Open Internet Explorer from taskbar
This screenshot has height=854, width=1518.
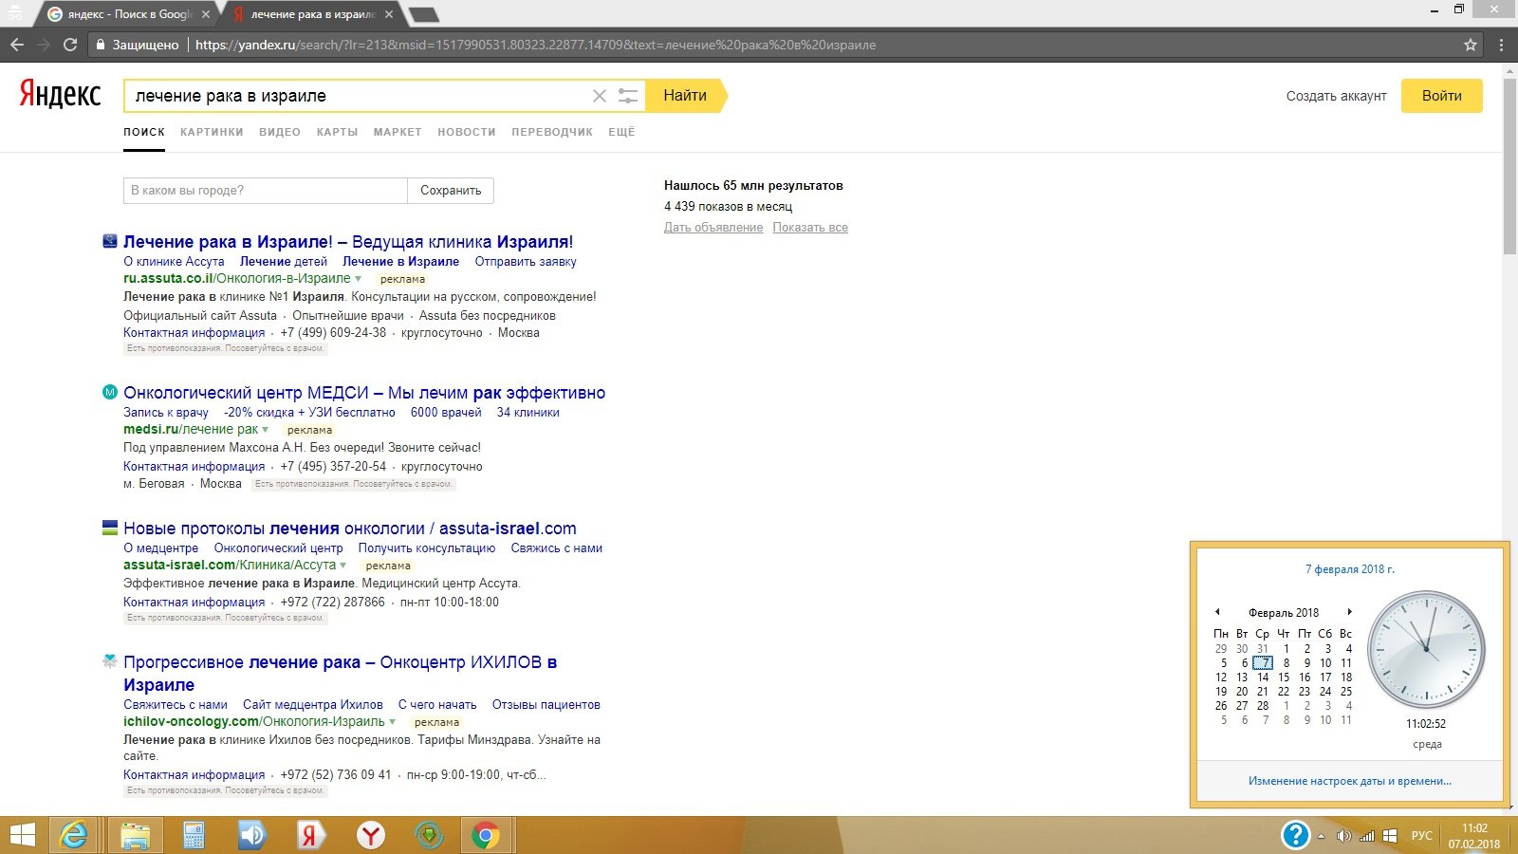click(74, 835)
